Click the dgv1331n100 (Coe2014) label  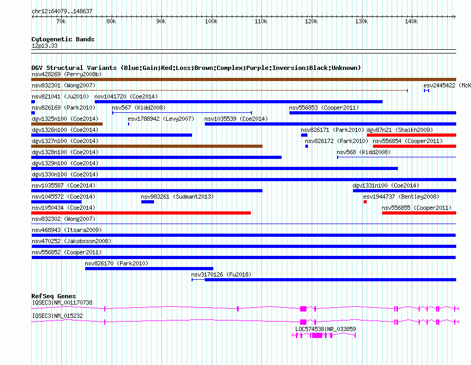pos(386,185)
